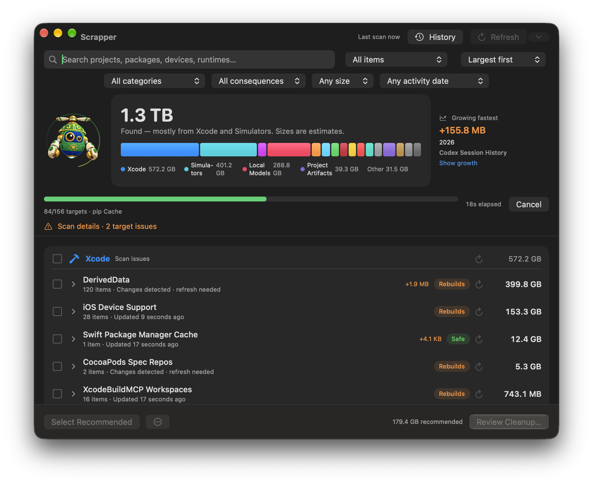Click the blue Xcode segment in usage bar
The image size is (593, 484).
(160, 150)
